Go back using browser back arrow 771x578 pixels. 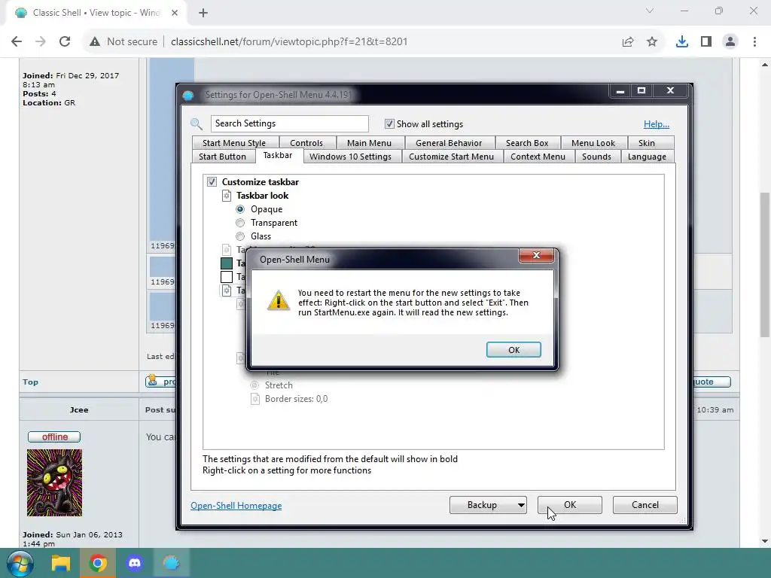coord(17,42)
